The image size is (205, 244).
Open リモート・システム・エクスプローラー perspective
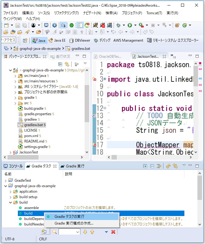point(173,40)
